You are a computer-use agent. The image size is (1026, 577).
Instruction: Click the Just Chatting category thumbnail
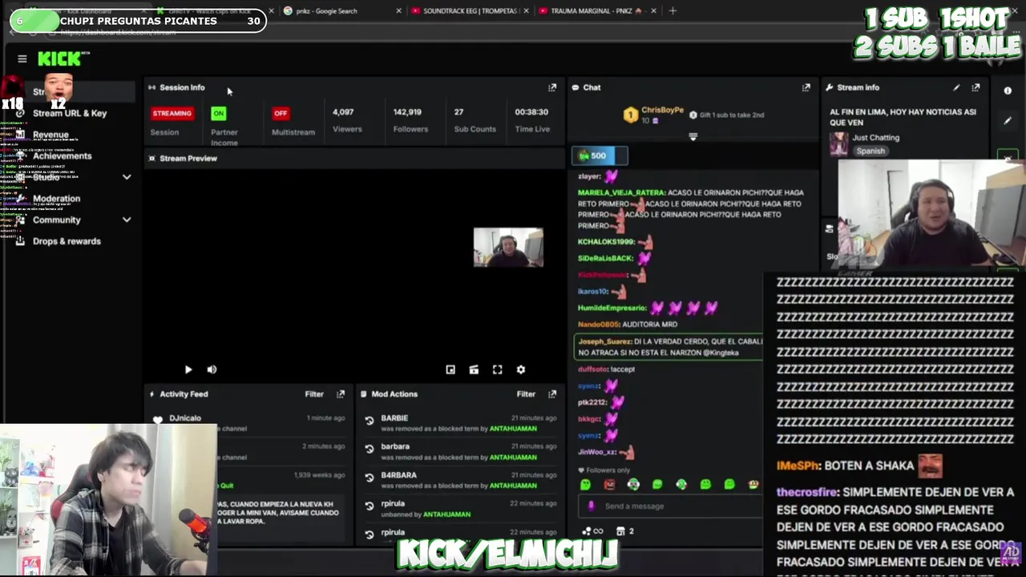[x=838, y=143]
